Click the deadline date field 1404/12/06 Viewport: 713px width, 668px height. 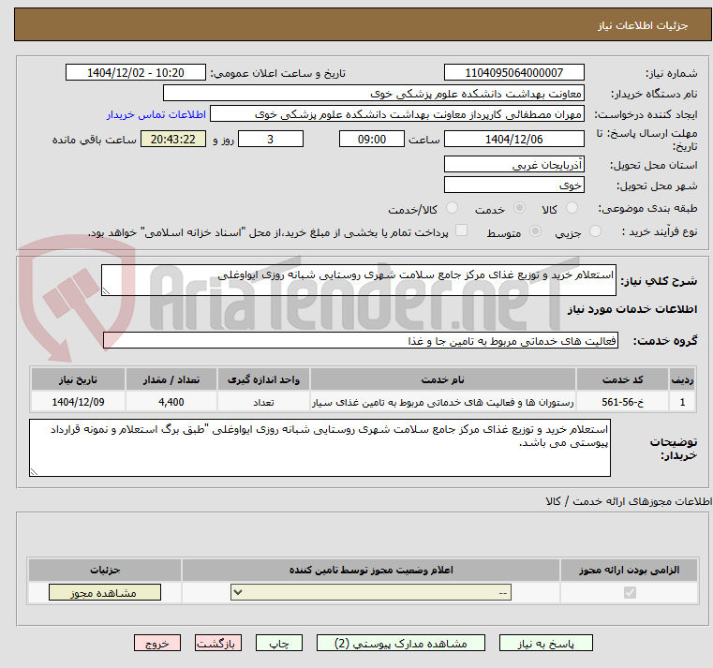pyautogui.click(x=513, y=140)
